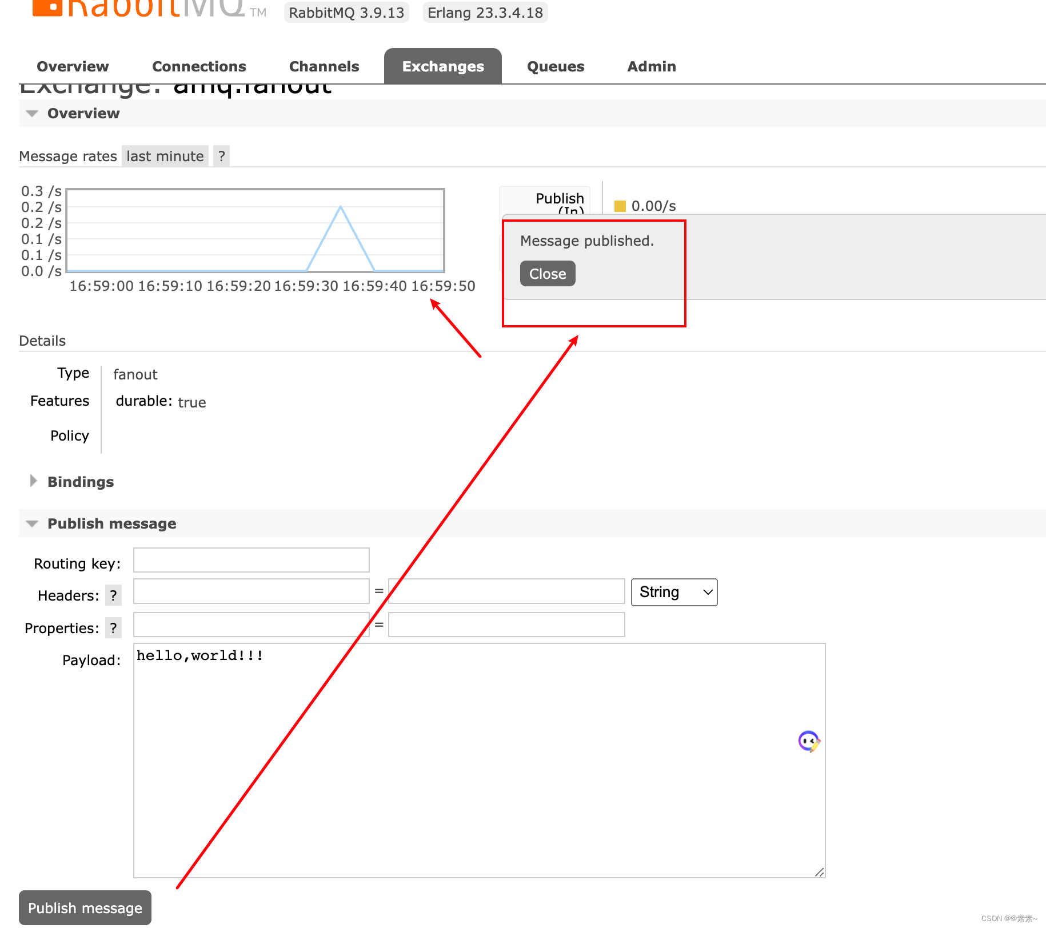Image resolution: width=1046 pixels, height=928 pixels.
Task: Open the Overview tab
Action: point(73,66)
